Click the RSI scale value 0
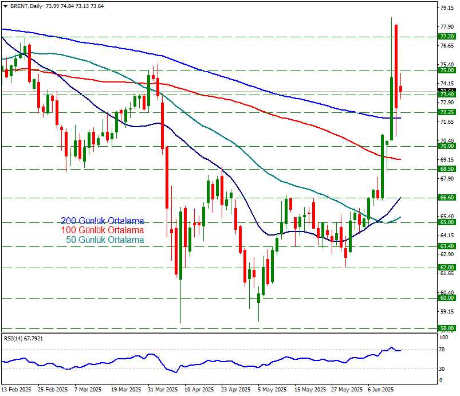Screen dimensions: 460x396 (441, 381)
